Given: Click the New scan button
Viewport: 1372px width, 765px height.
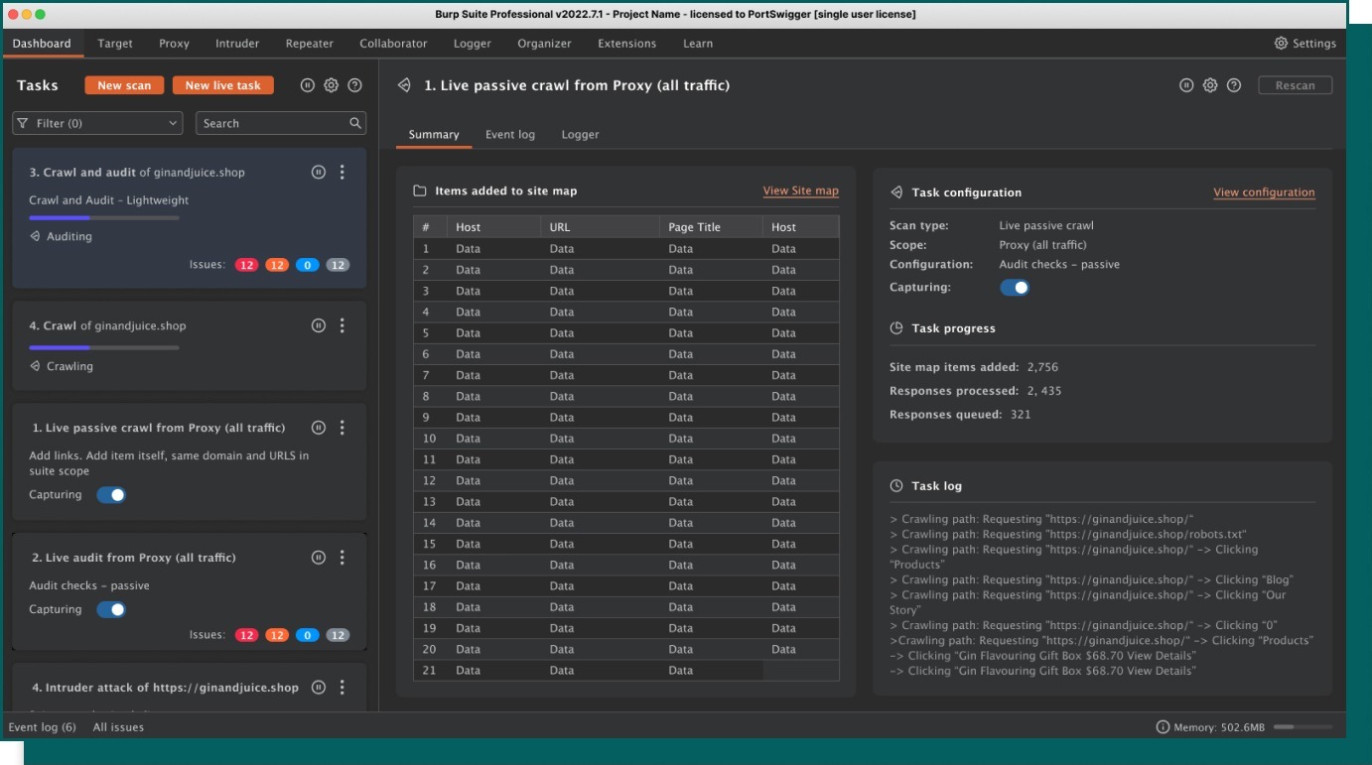Looking at the screenshot, I should click(124, 85).
